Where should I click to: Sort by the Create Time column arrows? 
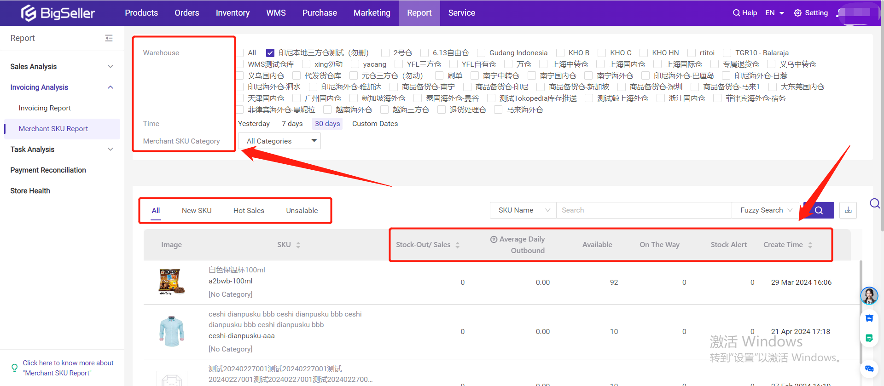810,245
